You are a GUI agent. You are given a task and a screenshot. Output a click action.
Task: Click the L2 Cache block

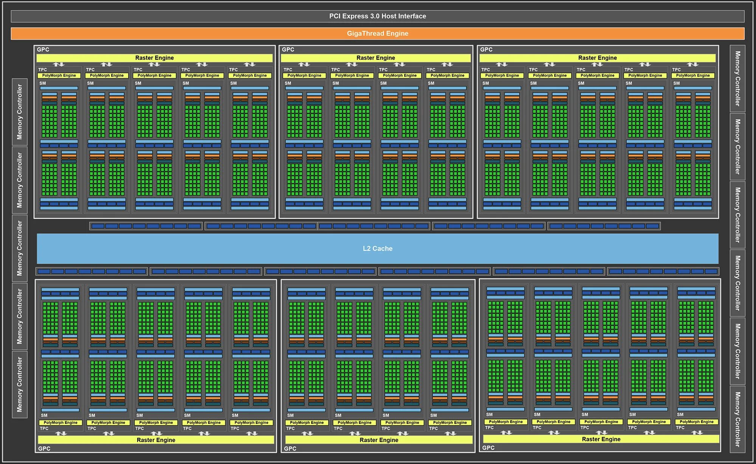click(x=377, y=248)
